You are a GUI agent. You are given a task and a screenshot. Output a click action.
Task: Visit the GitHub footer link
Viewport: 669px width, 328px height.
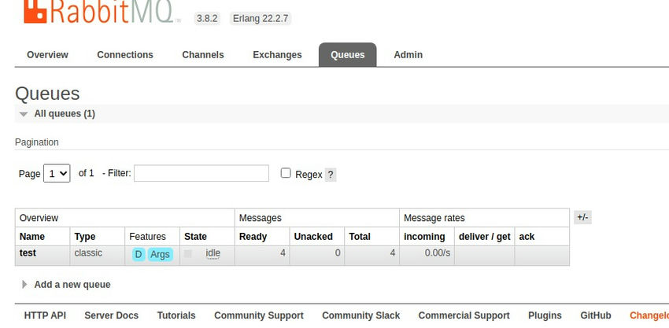pyautogui.click(x=595, y=315)
